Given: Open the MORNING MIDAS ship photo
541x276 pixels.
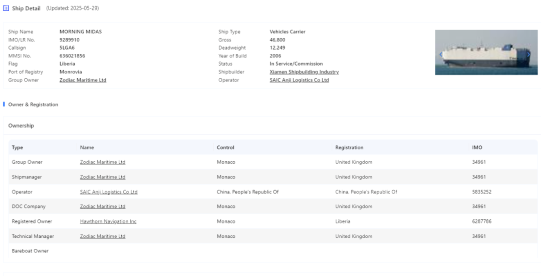Looking at the screenshot, I should pyautogui.click(x=486, y=52).
